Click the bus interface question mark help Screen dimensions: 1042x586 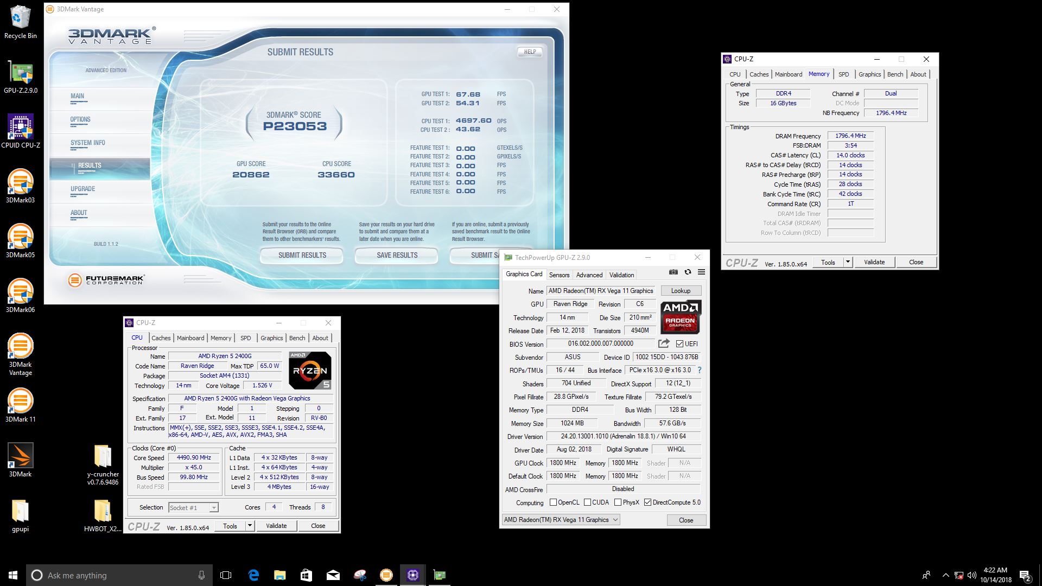[699, 370]
